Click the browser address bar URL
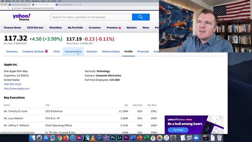The image size is (252, 142). 38,8
